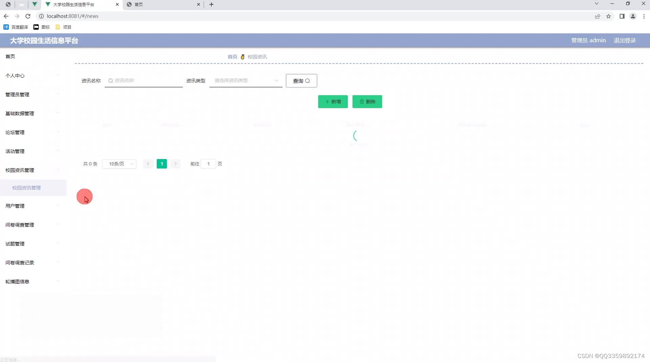Click the 大学校园生活信息平台 header title
The image size is (650, 362).
[44, 41]
